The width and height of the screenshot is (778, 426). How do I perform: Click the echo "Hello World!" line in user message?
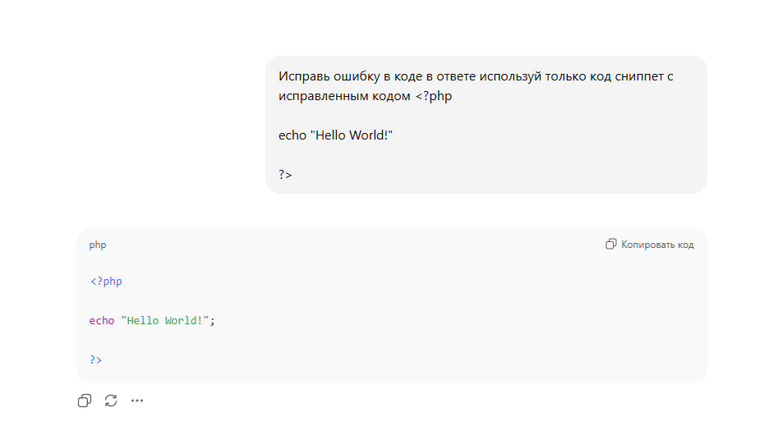(336, 135)
